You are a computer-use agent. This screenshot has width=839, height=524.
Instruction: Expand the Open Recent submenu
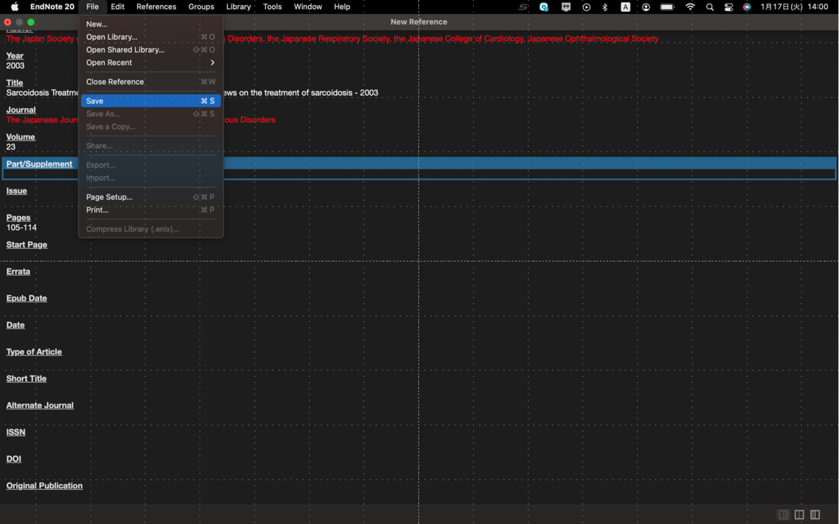click(151, 63)
